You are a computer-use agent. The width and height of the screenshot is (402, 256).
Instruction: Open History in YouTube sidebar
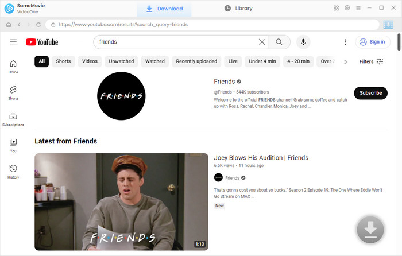coord(13,172)
